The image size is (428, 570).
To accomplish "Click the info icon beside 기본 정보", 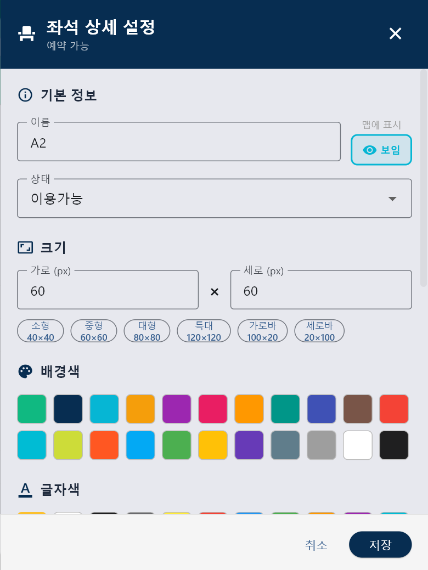I will coord(25,95).
